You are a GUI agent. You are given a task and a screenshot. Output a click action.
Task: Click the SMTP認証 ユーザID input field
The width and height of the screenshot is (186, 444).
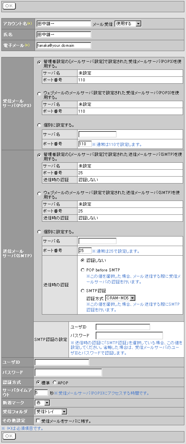pos(123,327)
